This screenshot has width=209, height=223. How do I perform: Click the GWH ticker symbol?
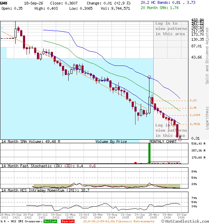[3, 3]
